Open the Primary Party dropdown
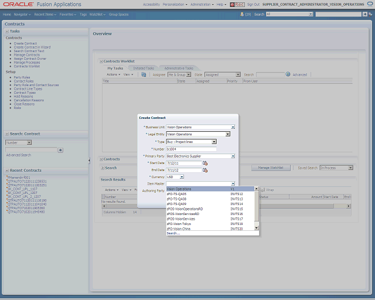This screenshot has width=375, height=300. tap(233, 156)
